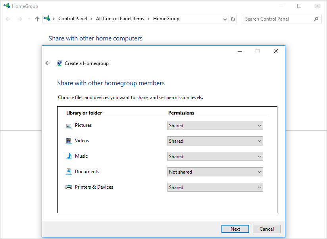327x239 pixels.
Task: Select All Control Panel Items breadcrumb
Action: coord(120,19)
